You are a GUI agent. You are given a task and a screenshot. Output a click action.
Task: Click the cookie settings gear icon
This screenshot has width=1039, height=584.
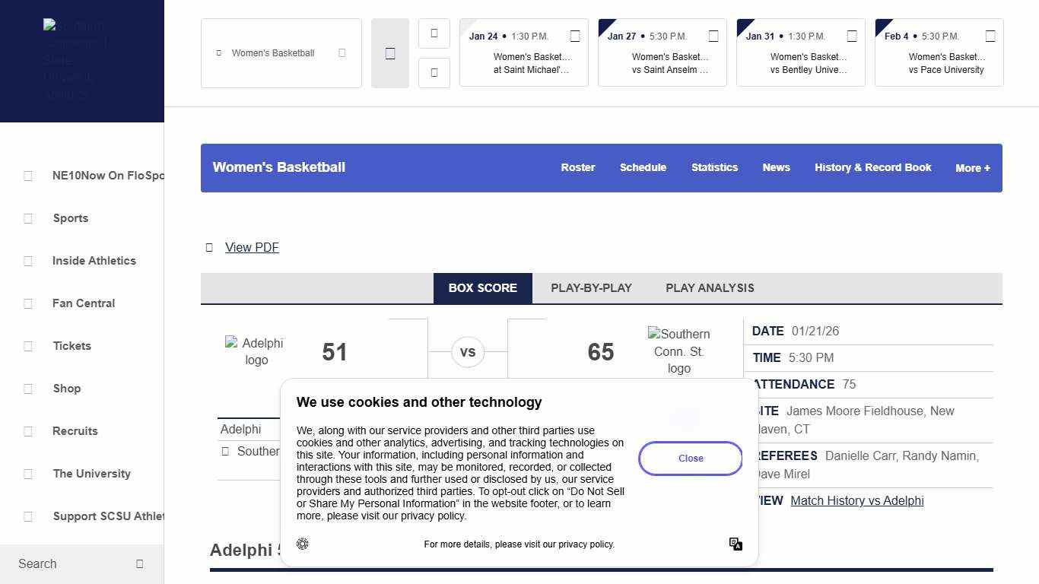pos(303,544)
